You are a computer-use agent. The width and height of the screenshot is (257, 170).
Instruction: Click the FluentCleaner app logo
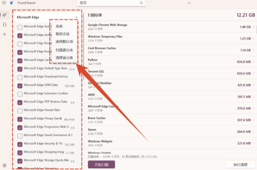coord(12,3)
